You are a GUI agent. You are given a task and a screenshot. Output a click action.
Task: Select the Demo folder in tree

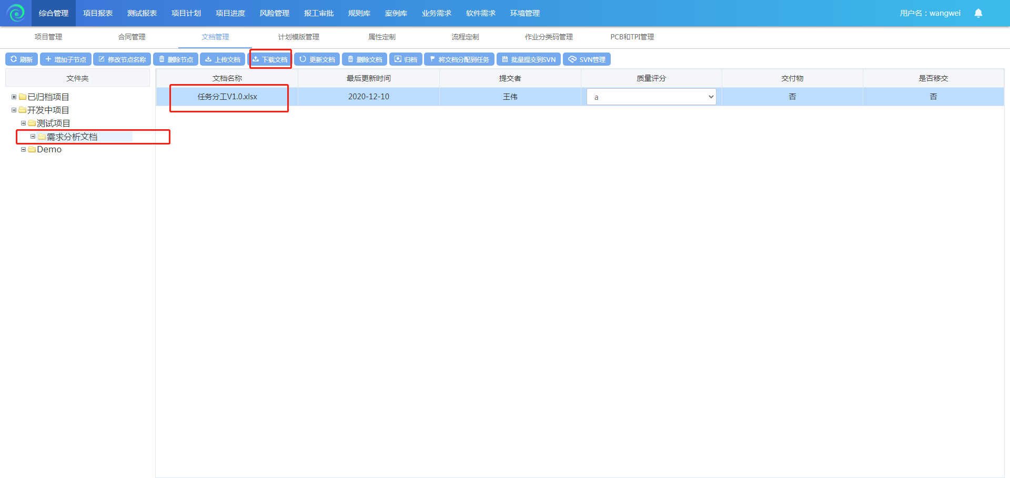(x=49, y=150)
